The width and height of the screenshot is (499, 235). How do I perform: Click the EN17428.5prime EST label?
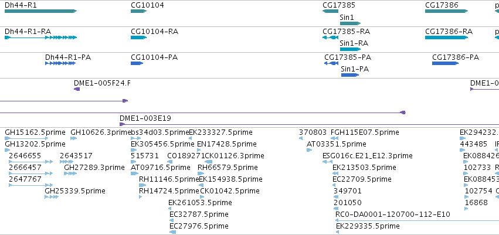pos(226,144)
